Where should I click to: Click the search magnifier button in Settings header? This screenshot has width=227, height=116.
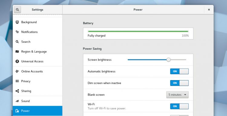coord(17,10)
